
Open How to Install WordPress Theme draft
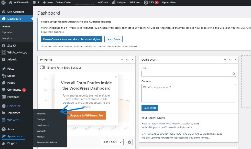pos(160,124)
